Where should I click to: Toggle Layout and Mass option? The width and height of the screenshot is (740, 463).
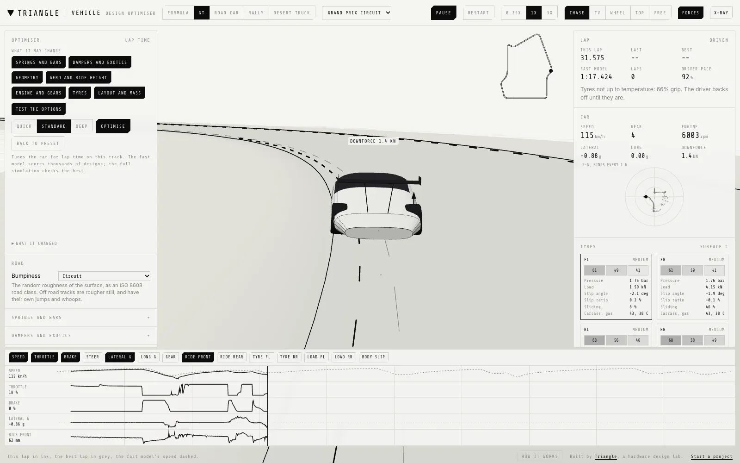(x=119, y=93)
